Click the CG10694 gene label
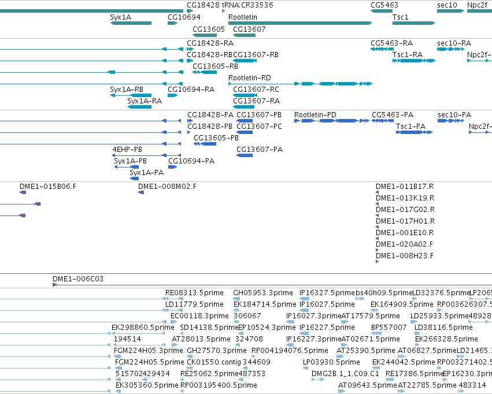 (184, 17)
